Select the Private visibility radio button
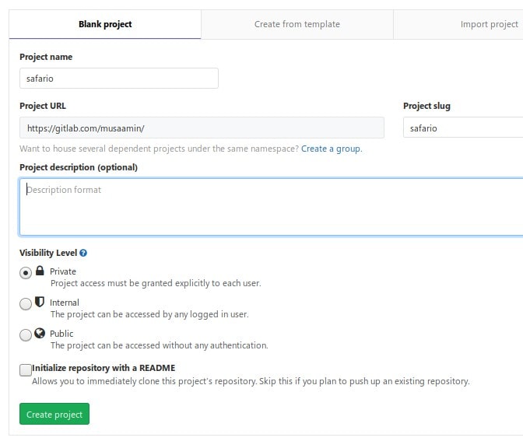 (x=26, y=273)
